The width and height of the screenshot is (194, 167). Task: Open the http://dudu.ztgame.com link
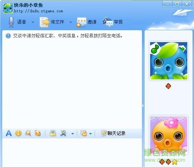click(x=39, y=11)
